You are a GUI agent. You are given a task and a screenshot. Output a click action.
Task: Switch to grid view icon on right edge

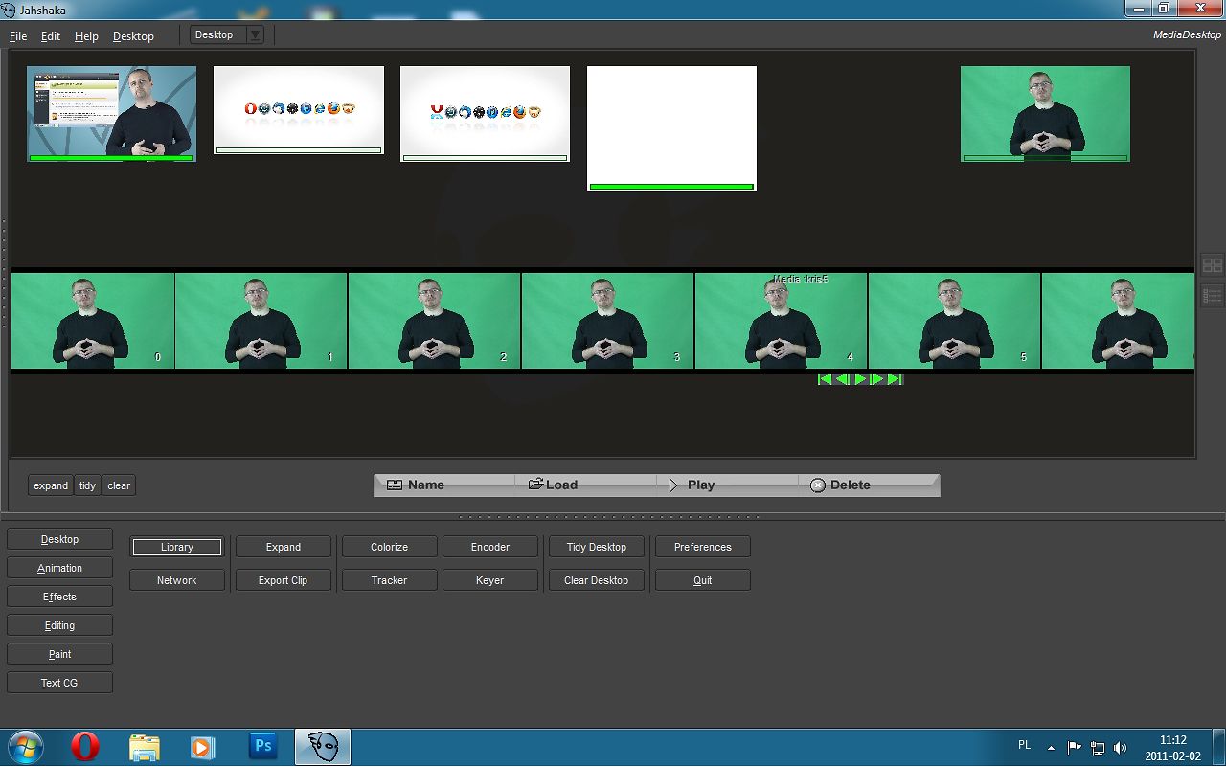[1213, 265]
